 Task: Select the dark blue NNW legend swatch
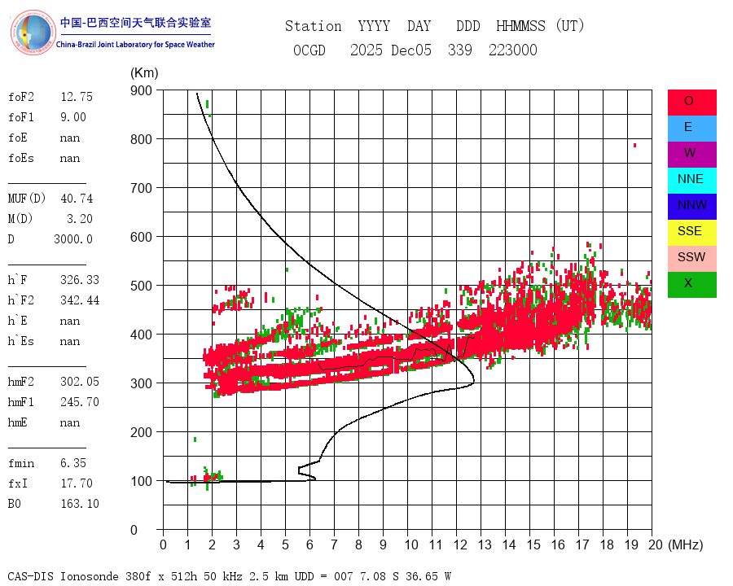click(x=691, y=207)
